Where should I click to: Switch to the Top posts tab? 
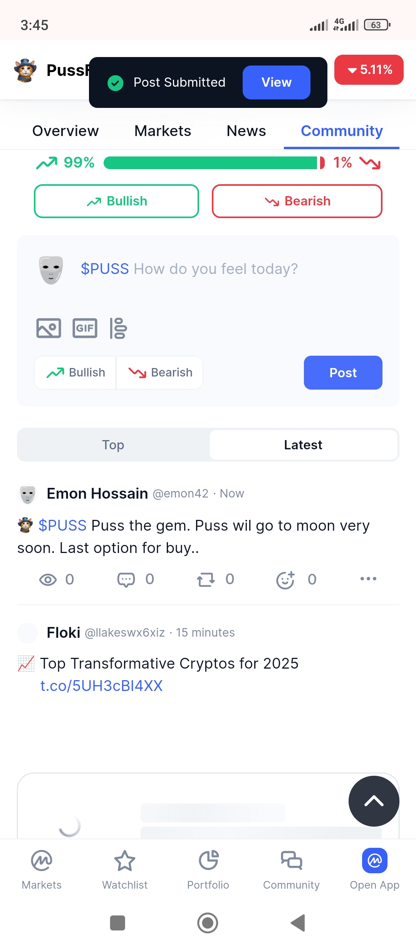click(x=113, y=445)
